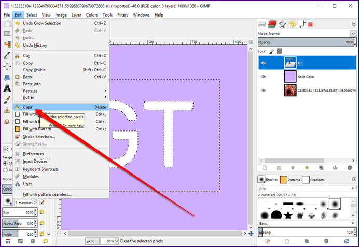The image size is (359, 247).
Task: Adjust the brush Size slider
Action: point(18,212)
